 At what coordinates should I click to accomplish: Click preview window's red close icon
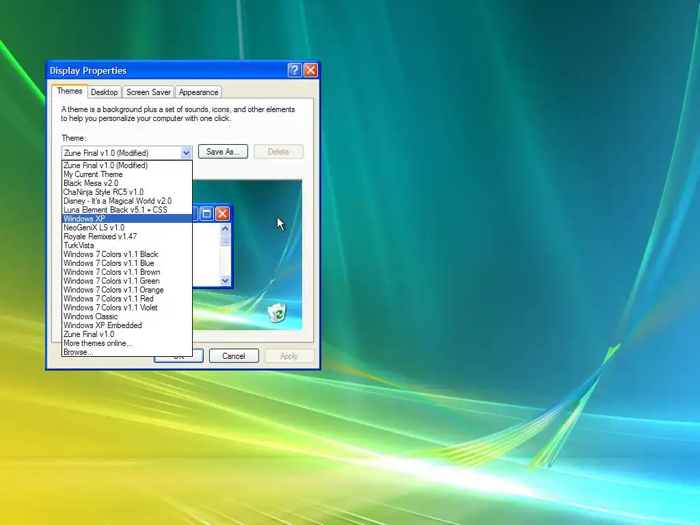222,214
